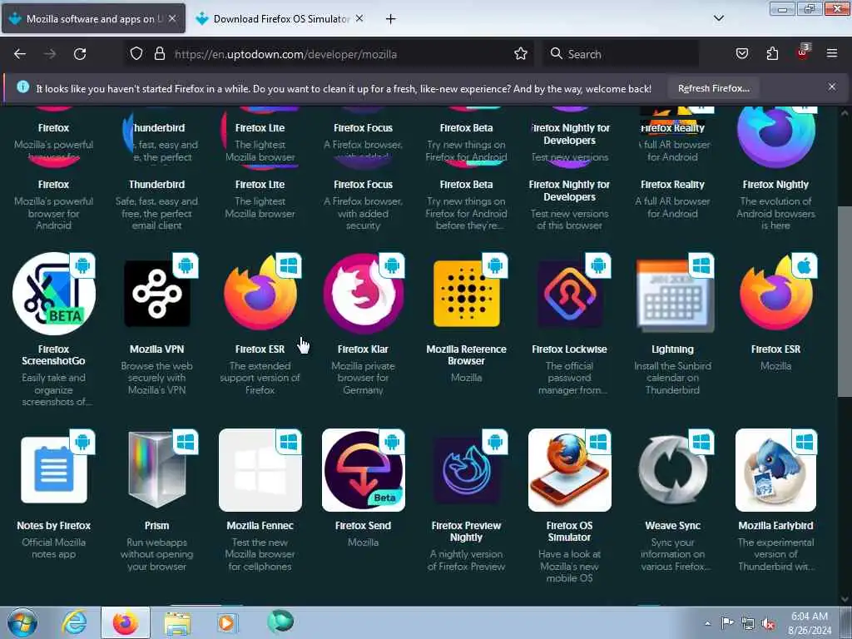Launch Internet Explorer from the taskbar

pyautogui.click(x=74, y=622)
